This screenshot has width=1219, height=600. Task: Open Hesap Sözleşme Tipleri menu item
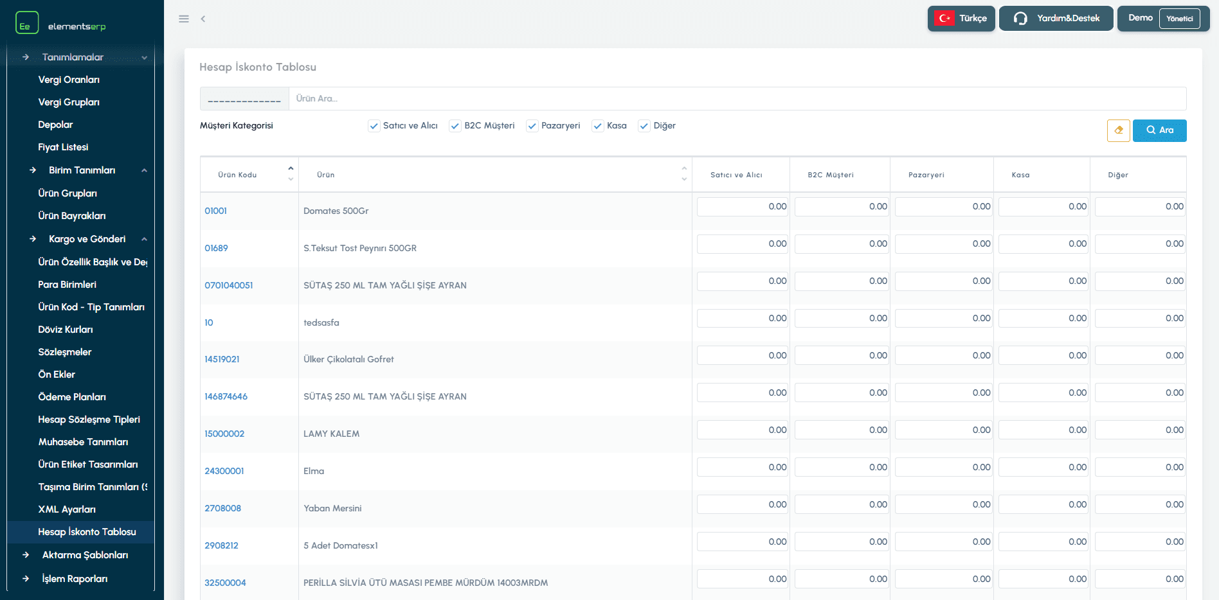89,419
